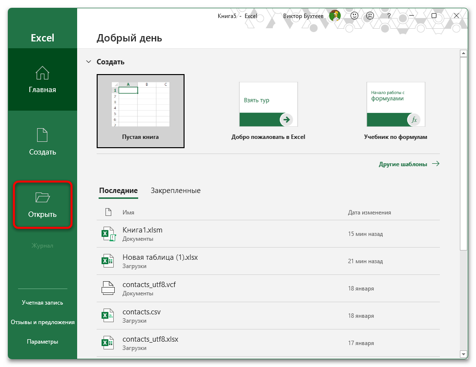Open the recent file contacts_utf8.xlsx
The height and width of the screenshot is (367, 476).
[268, 343]
